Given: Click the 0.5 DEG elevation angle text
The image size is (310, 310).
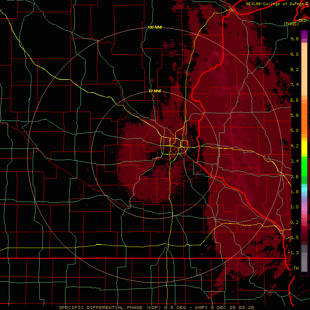Looking at the screenshot, I should [x=175, y=308].
